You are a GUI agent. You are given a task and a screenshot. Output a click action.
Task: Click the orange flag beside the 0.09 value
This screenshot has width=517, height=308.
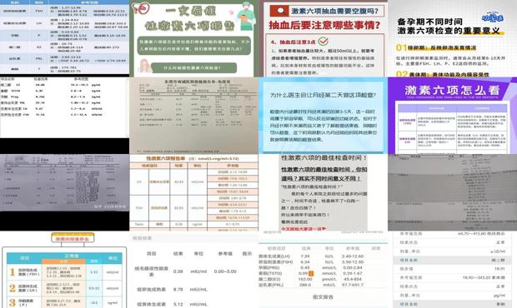(x=311, y=273)
